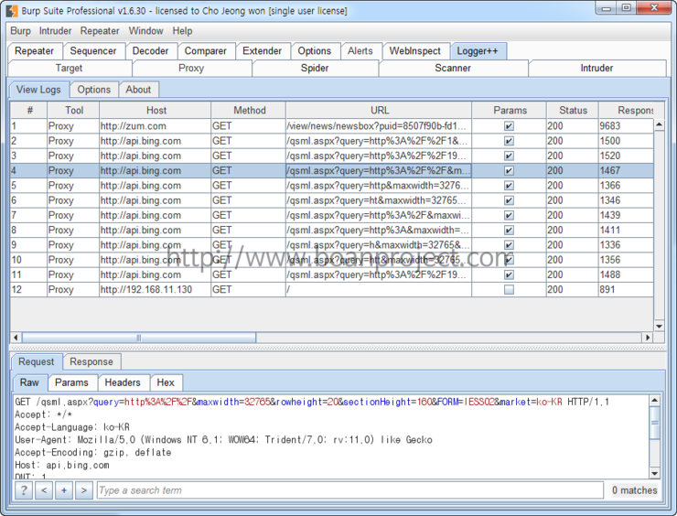
Task: Open the Window menu
Action: point(146,31)
